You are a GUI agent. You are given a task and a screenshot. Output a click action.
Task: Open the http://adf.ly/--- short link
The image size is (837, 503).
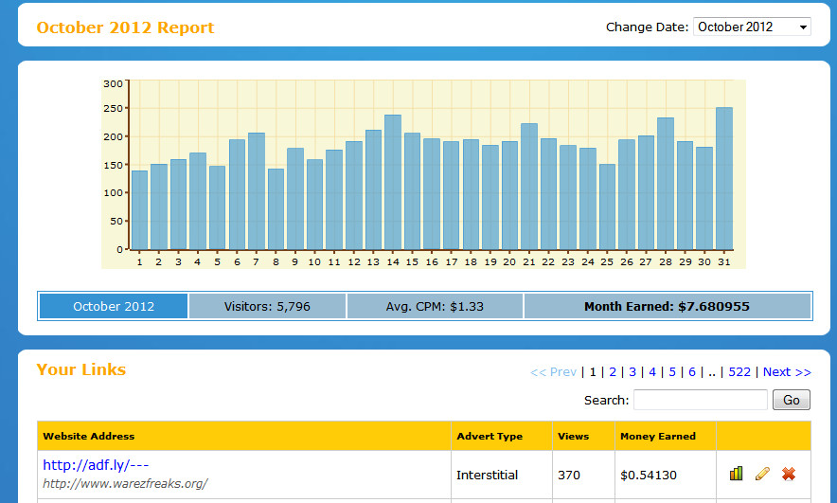pos(96,465)
